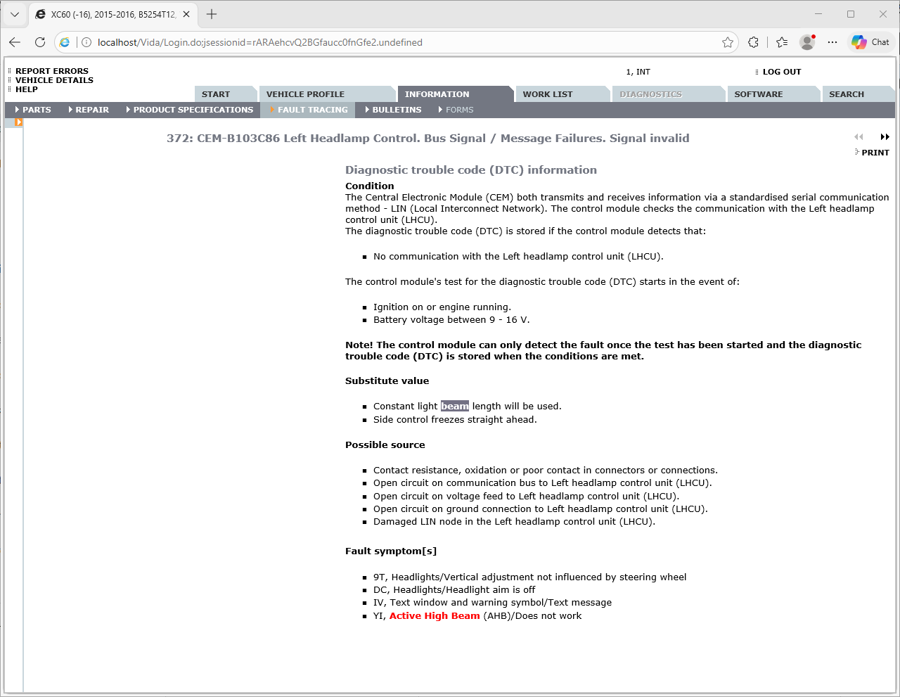Click 'IV, Text window and warning symbol' line

point(492,603)
